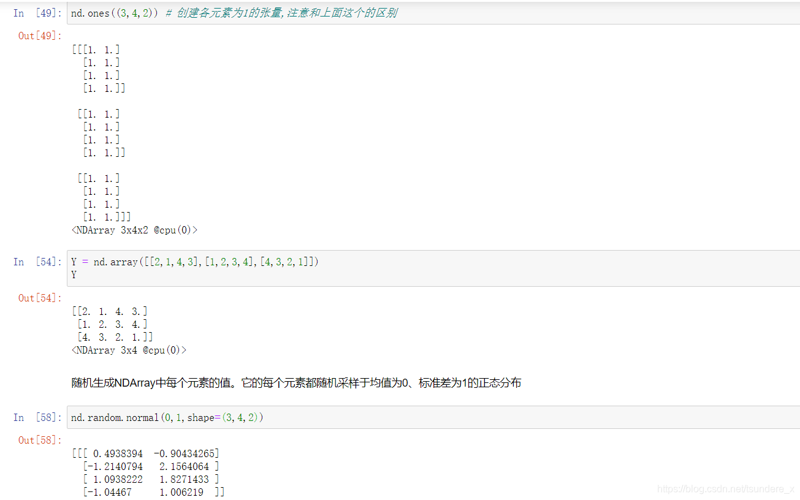Click output row [[2. 1. 4. 3.]
The height and width of the screenshot is (500, 800).
[x=110, y=311]
